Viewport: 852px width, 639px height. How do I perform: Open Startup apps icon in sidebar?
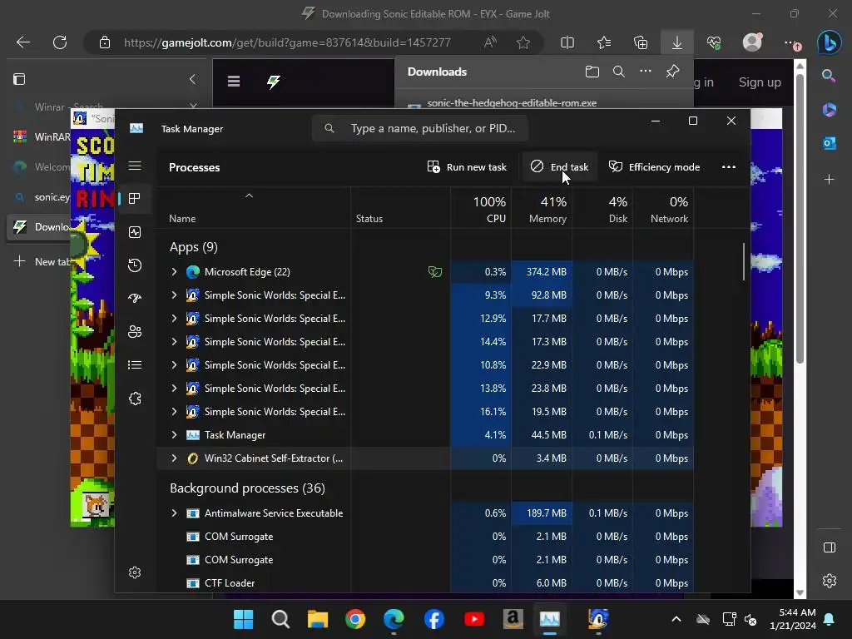click(135, 298)
